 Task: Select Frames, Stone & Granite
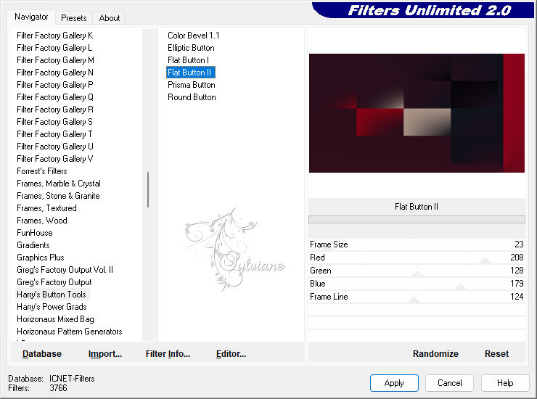tap(58, 196)
